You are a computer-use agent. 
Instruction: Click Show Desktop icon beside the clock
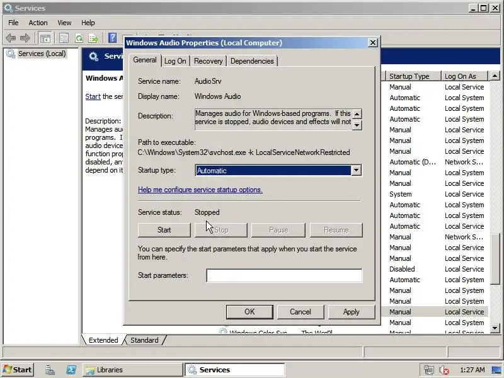(x=496, y=370)
